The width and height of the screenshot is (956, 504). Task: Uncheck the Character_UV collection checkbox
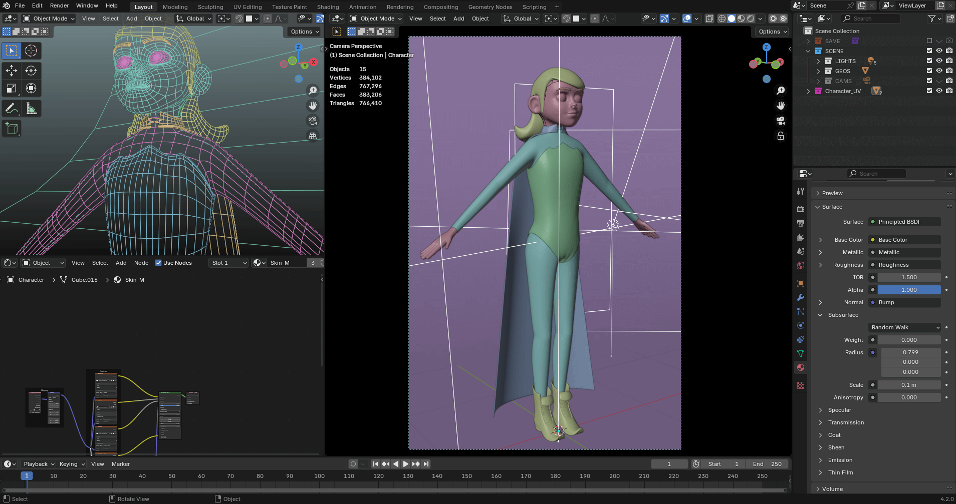coord(929,91)
